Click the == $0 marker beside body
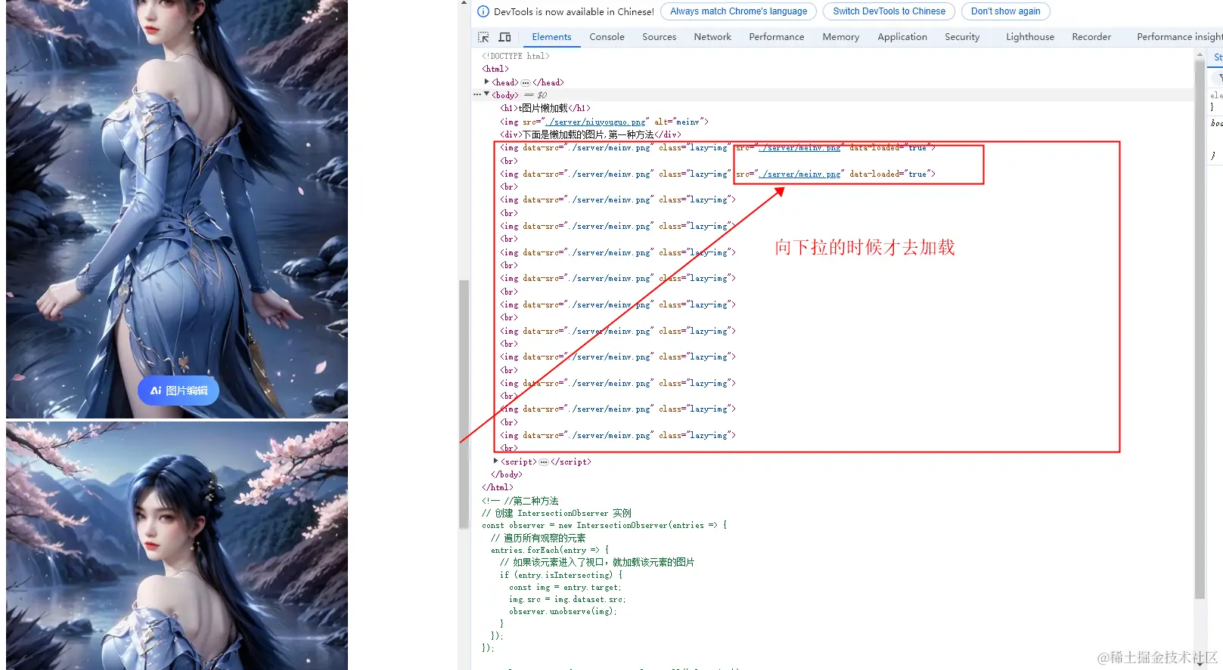The image size is (1223, 670). [535, 95]
